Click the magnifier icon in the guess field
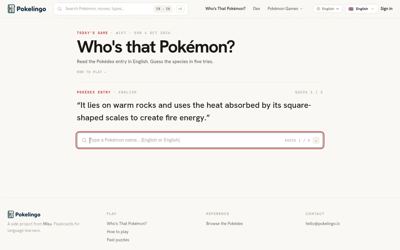Viewport: 400px width, 250px height. point(84,140)
